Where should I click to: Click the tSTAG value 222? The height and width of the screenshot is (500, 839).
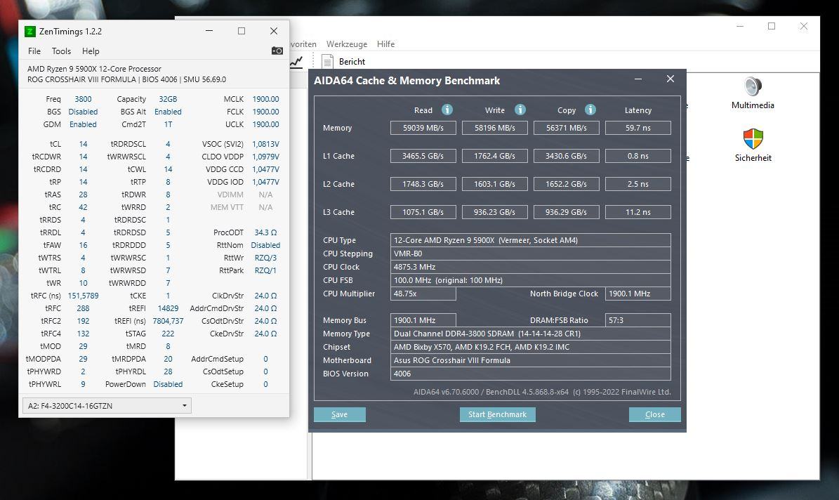[x=168, y=334]
